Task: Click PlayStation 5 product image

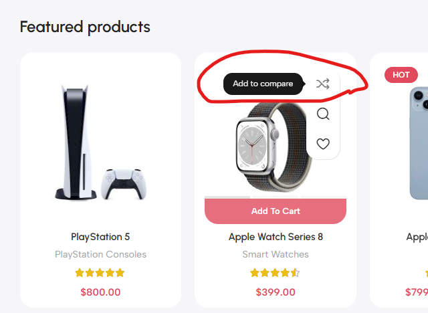Action: point(100,142)
